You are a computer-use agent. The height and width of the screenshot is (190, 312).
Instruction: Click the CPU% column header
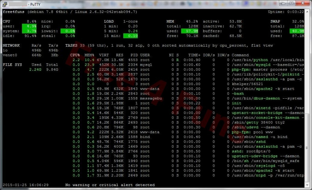75,55
